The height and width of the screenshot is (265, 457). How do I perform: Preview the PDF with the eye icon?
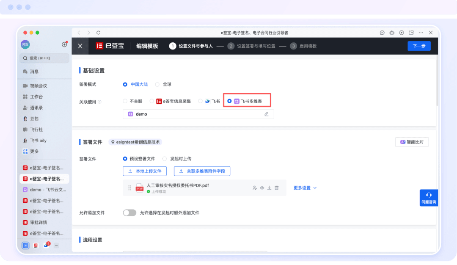pyautogui.click(x=262, y=188)
